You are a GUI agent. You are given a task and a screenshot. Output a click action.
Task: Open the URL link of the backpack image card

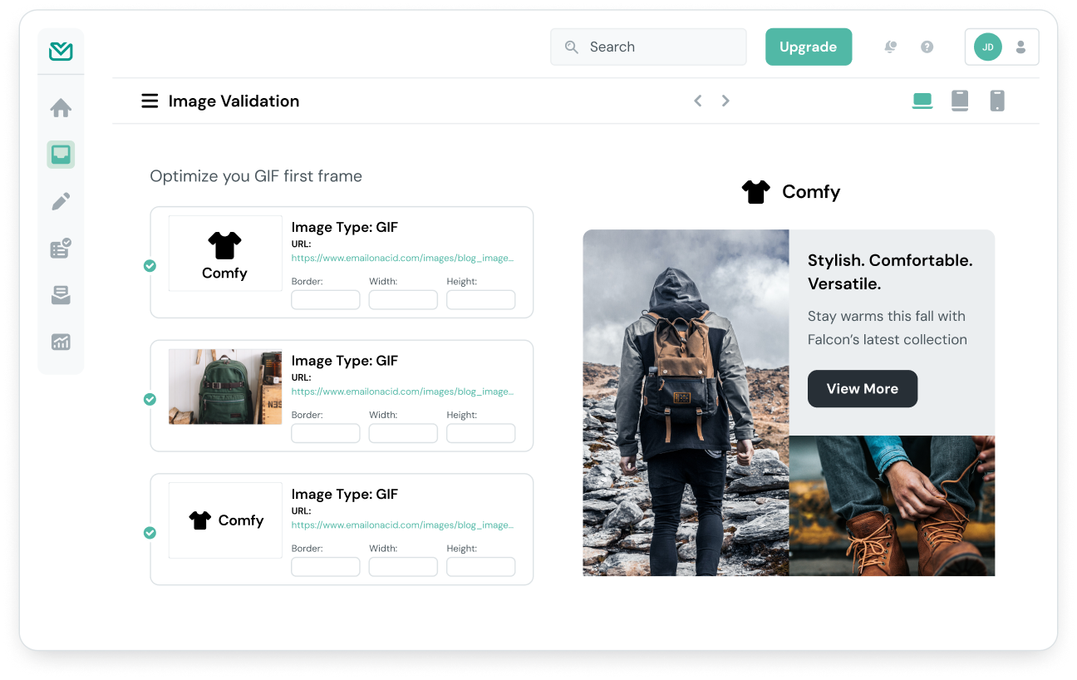[x=402, y=392]
